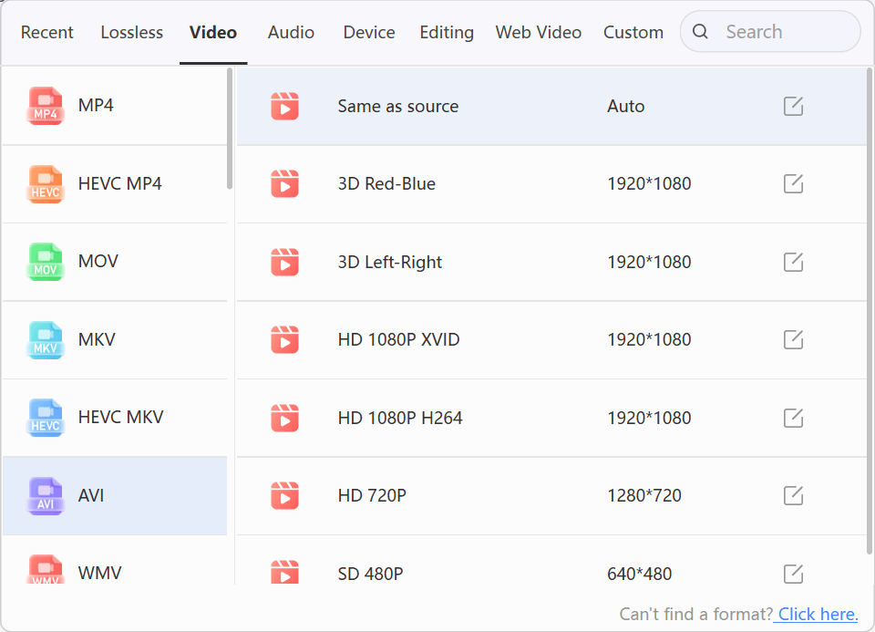Viewport: 875px width, 632px height.
Task: Click the MKV format icon
Action: (x=46, y=339)
